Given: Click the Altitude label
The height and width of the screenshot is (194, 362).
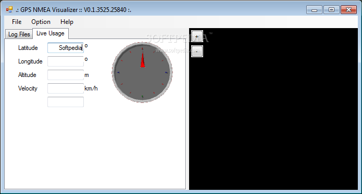Looking at the screenshot, I should tap(27, 75).
